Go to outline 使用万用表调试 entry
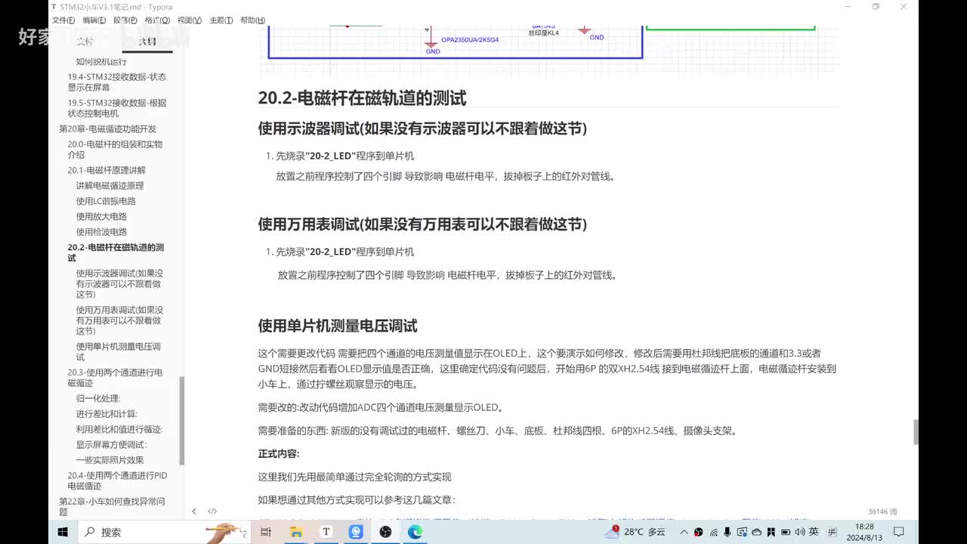Screen dimensions: 967x544 pyautogui.click(x=119, y=320)
